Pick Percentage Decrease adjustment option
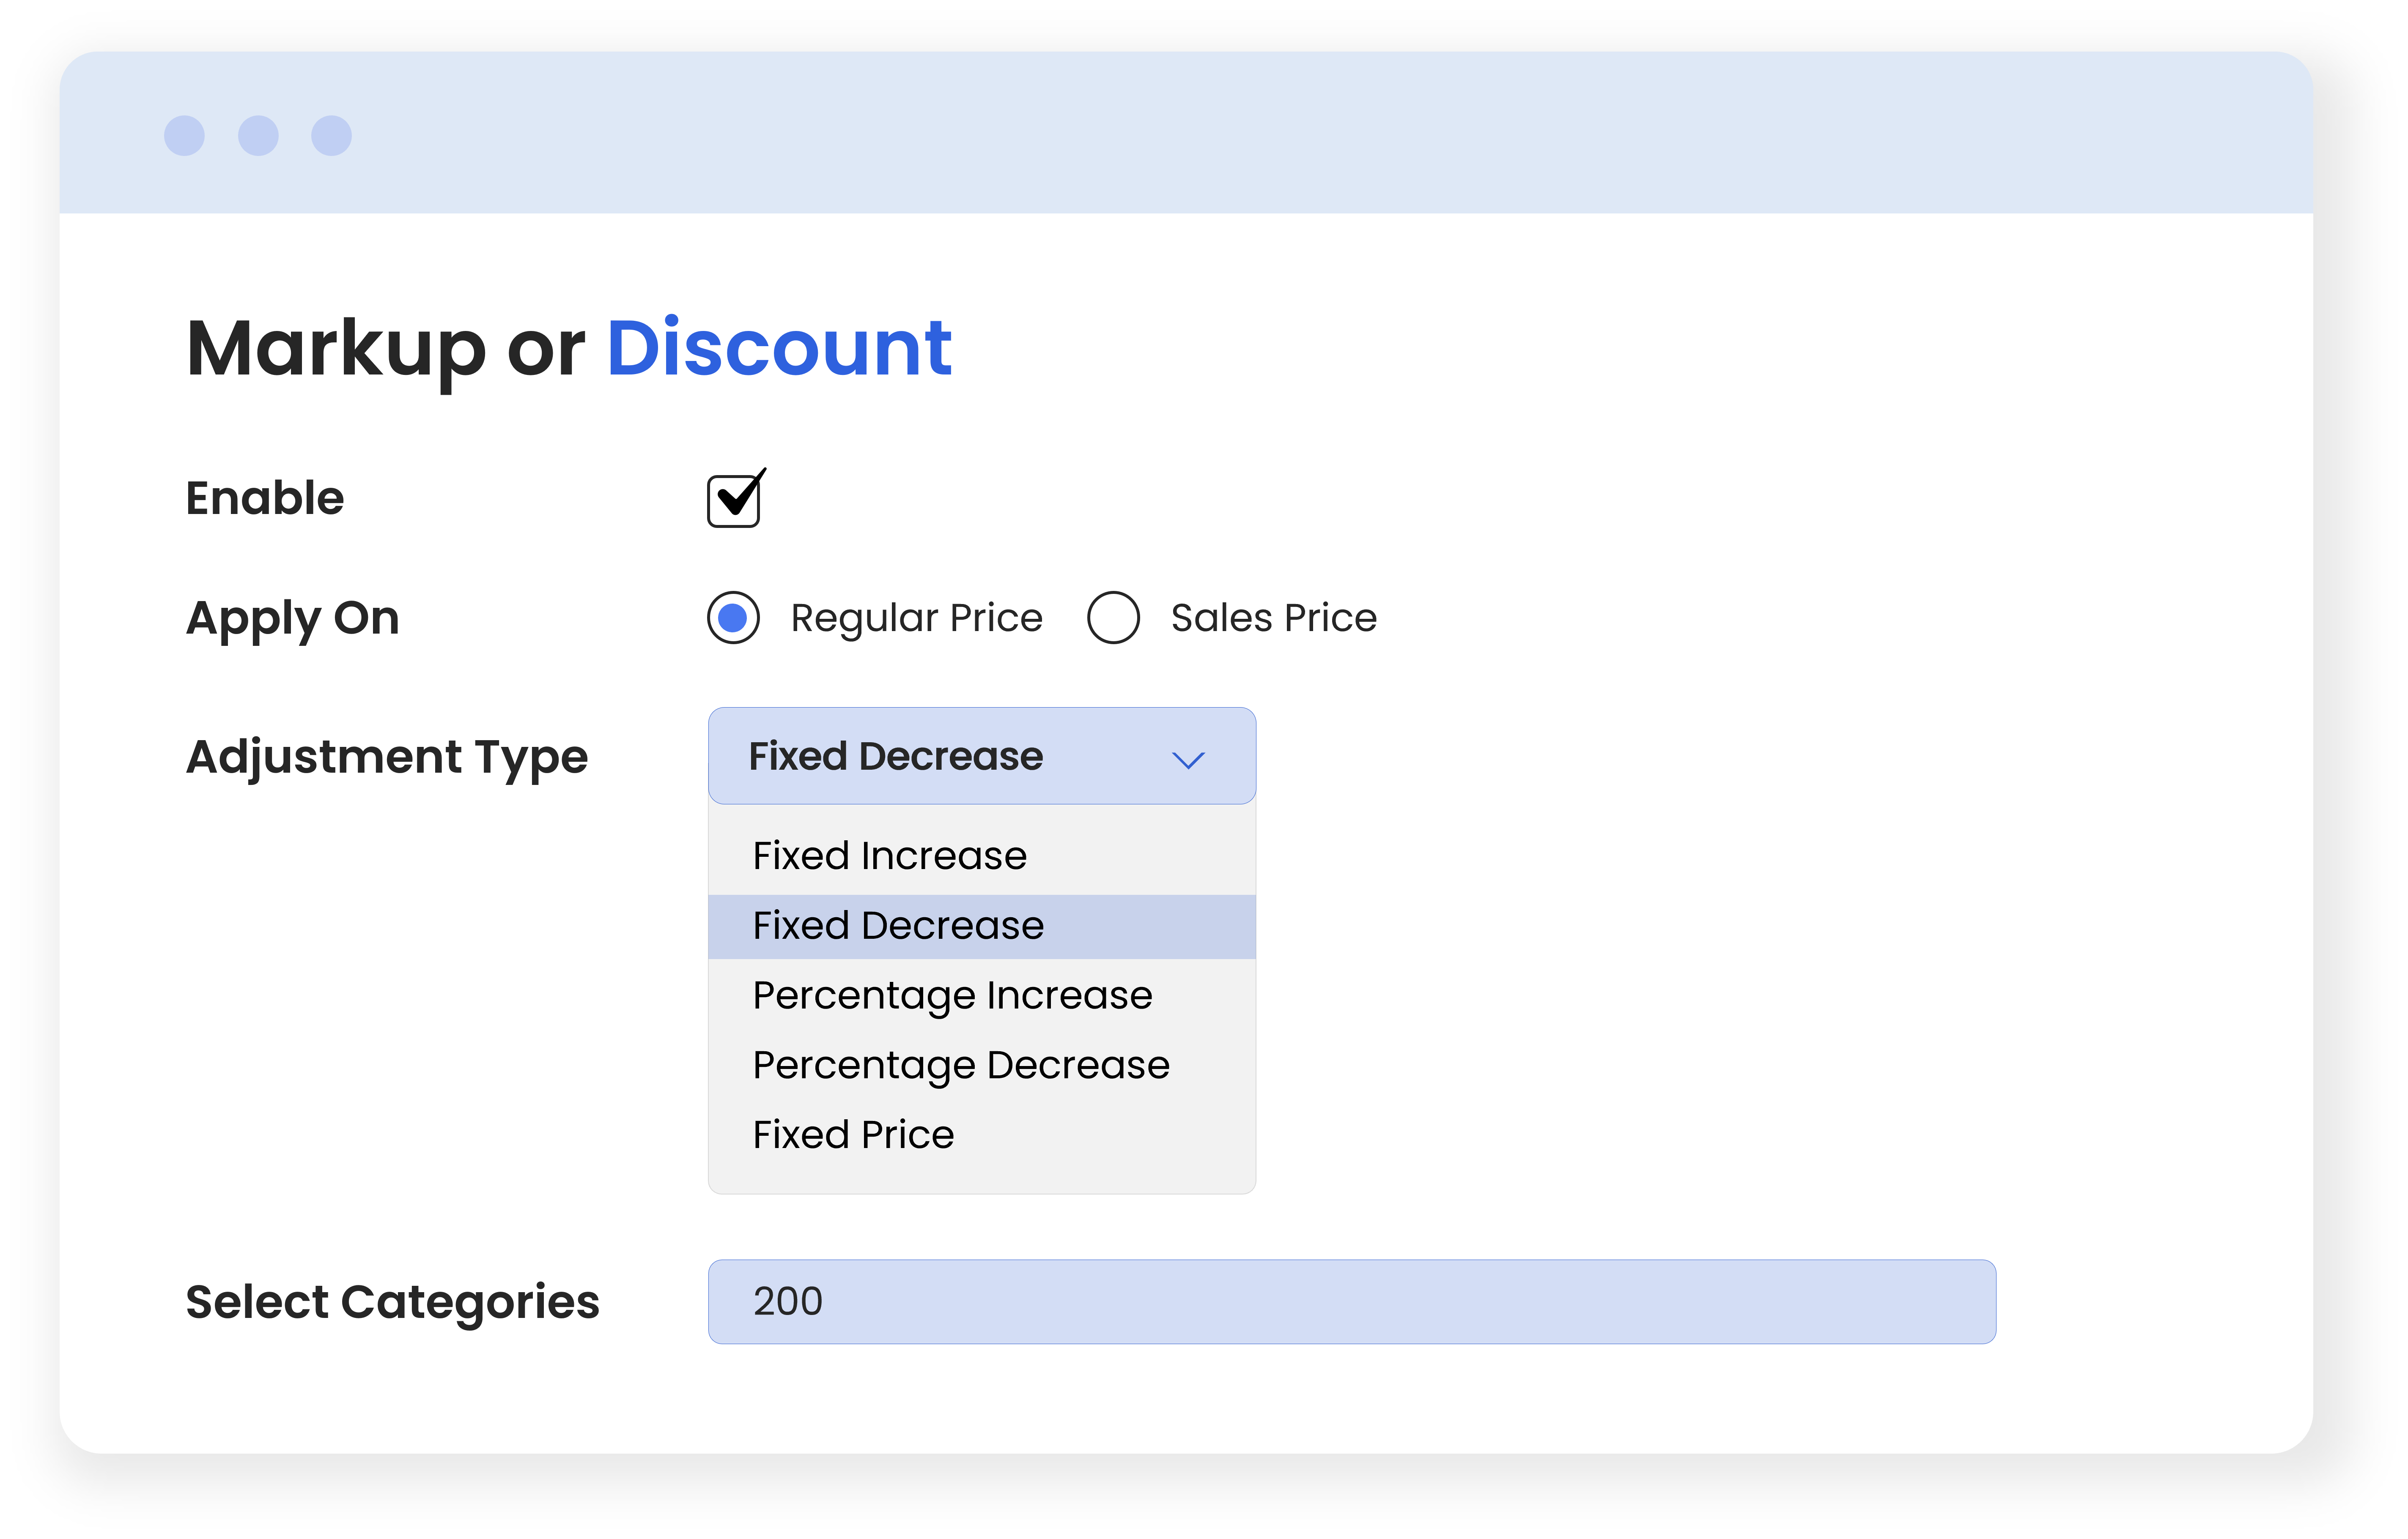This screenshot has width=2408, height=1539. [x=960, y=1065]
